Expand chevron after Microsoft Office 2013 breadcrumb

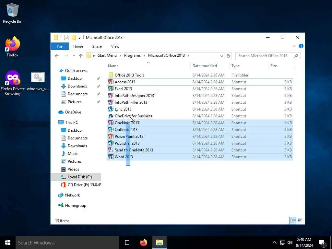(x=188, y=55)
